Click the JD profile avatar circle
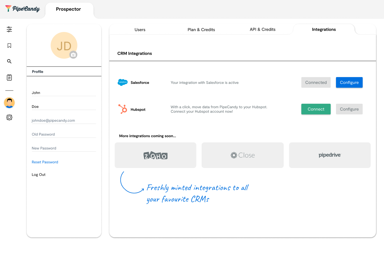Screen dimensions: 384x256 (x=64, y=45)
